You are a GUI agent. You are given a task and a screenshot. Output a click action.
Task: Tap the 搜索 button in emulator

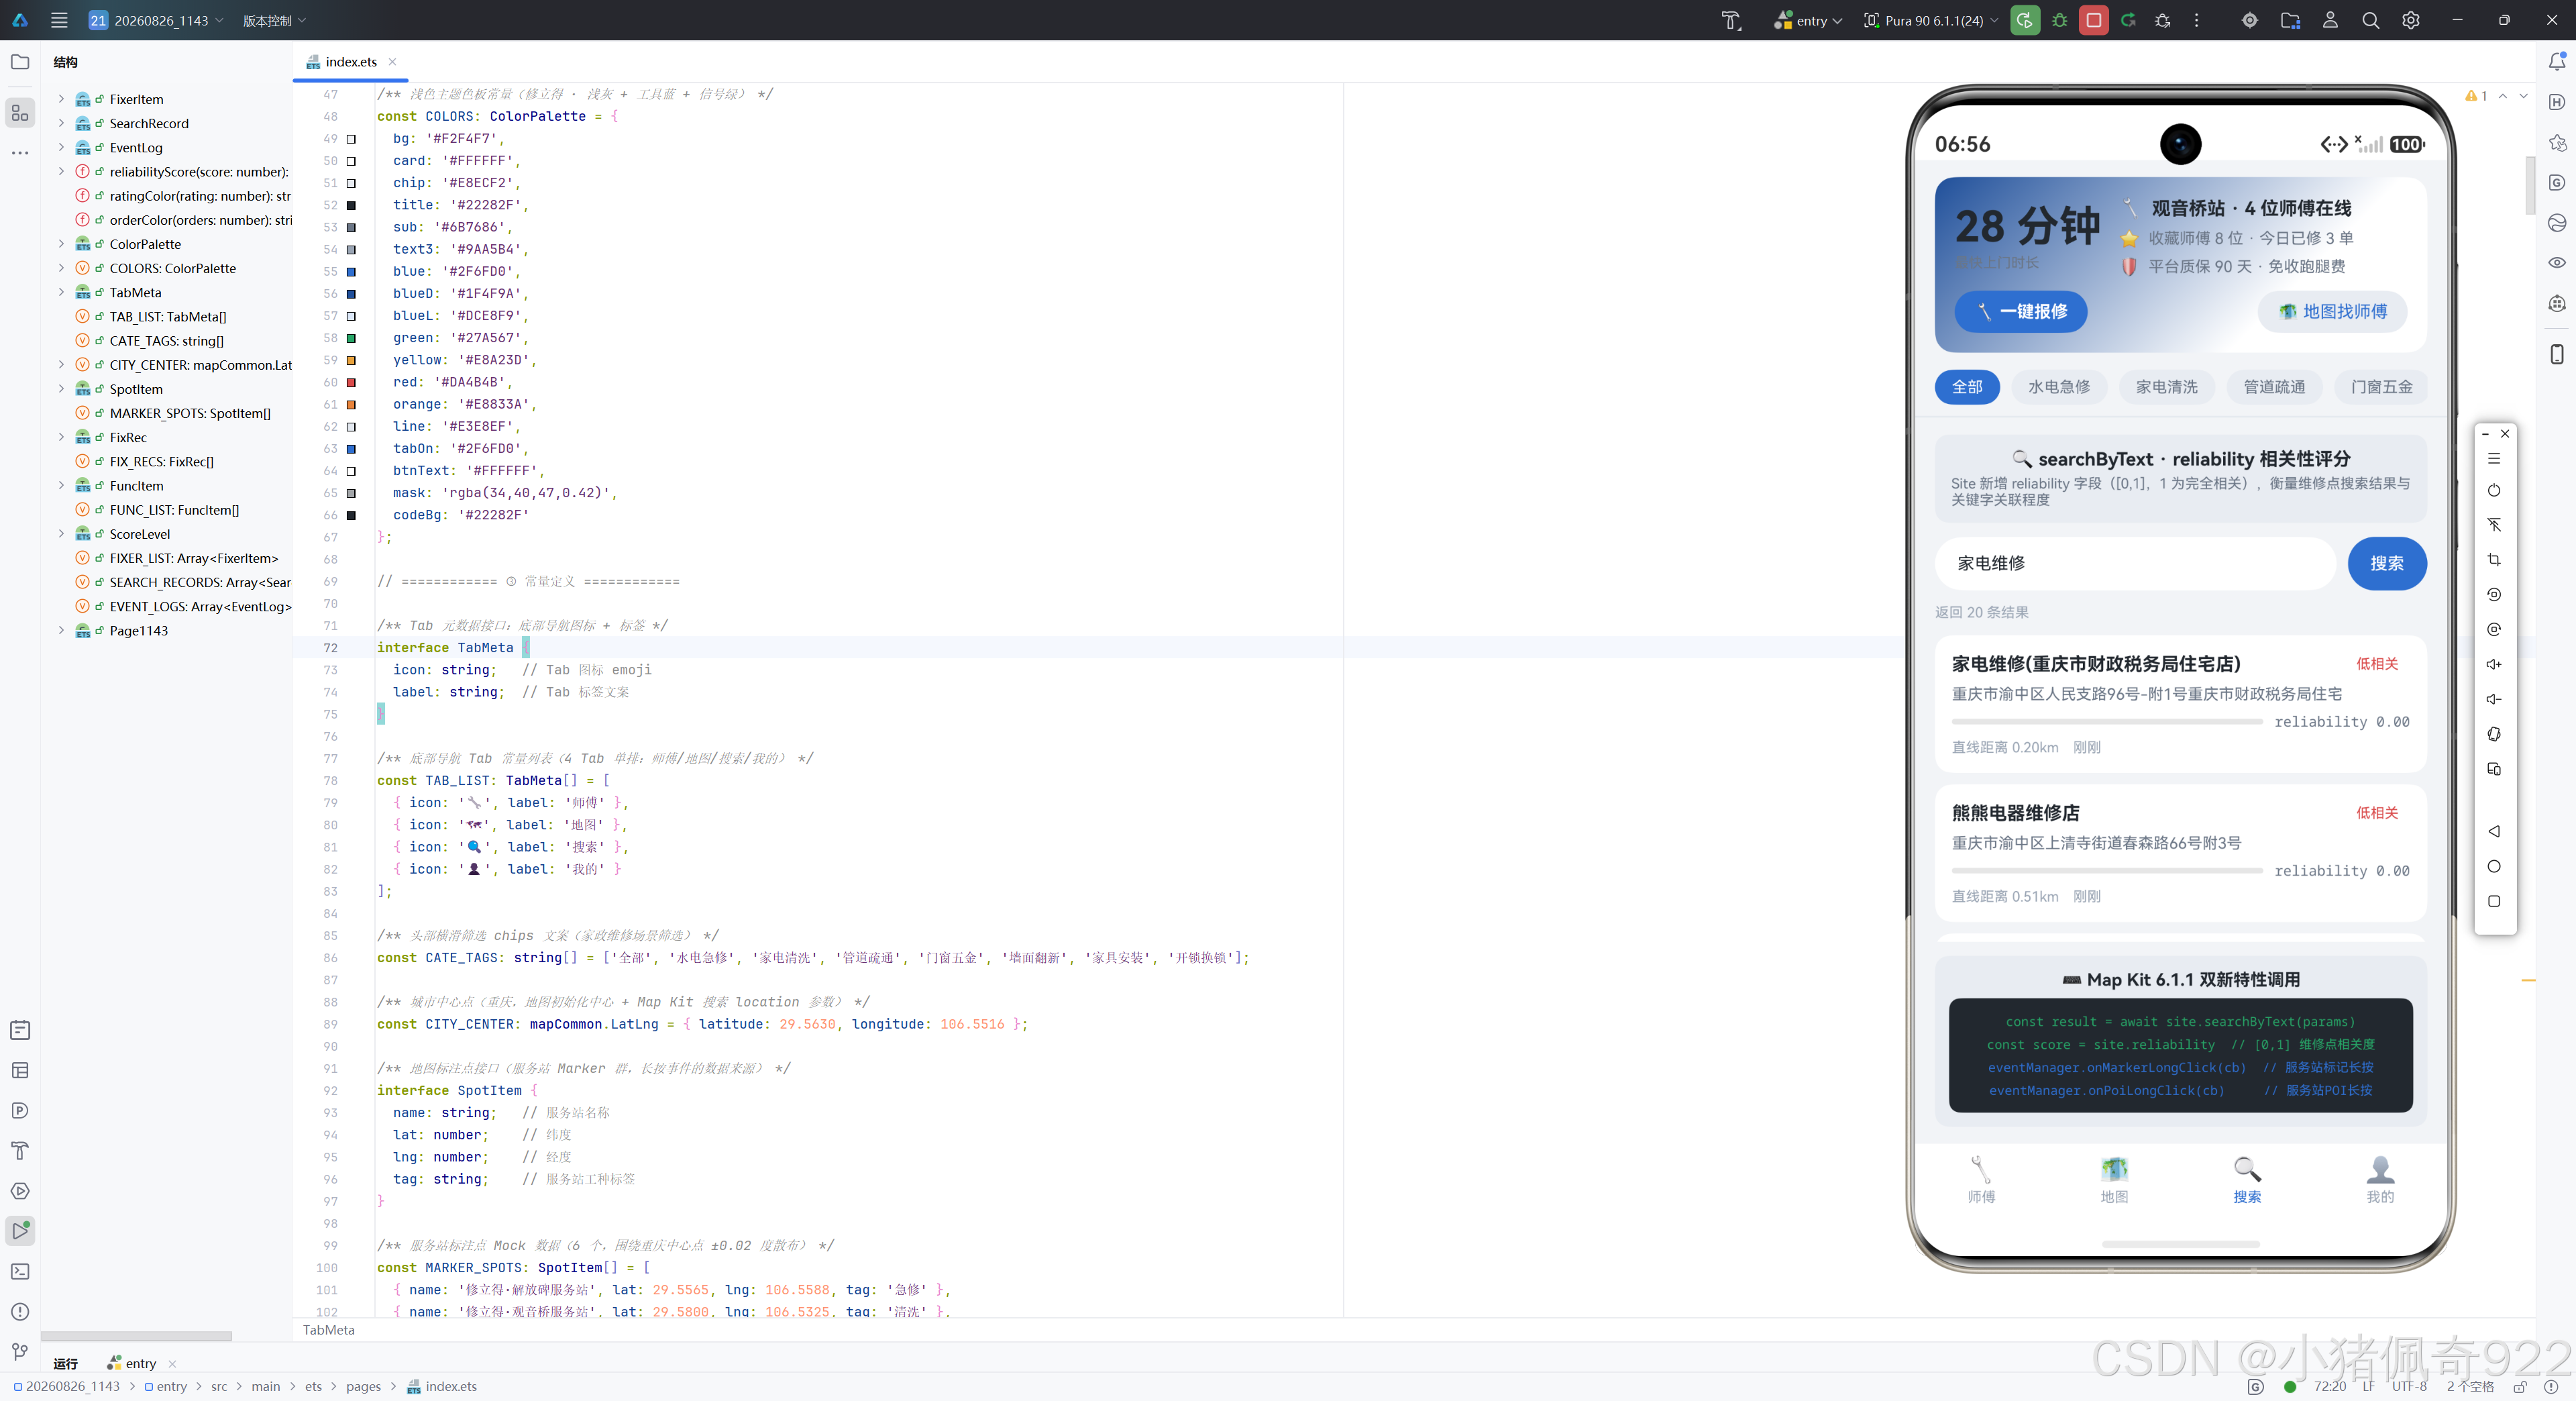pyautogui.click(x=2387, y=563)
